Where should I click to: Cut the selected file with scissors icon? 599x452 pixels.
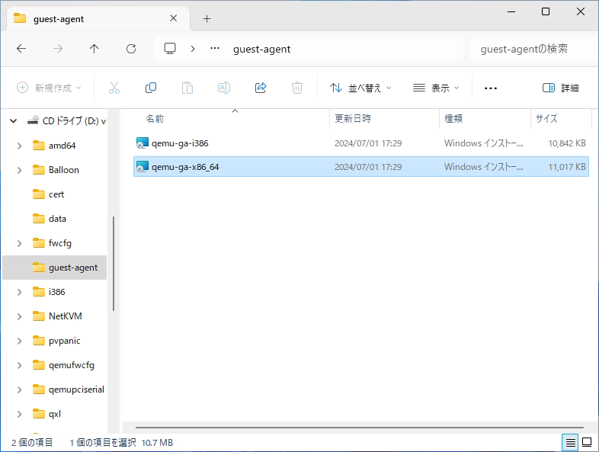tap(114, 88)
